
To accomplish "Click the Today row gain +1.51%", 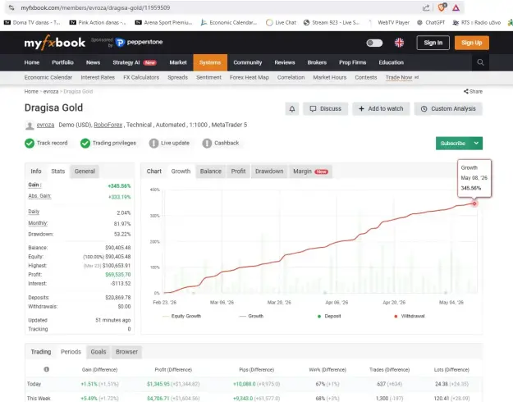I will click(89, 384).
